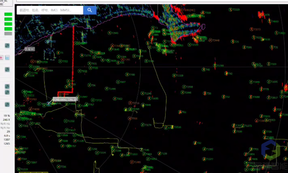
Task: Select radar target T662
Action: point(115,99)
